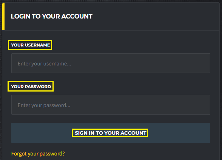222x160 pixels.
Task: Start password recovery via the yellow link
Action: pos(38,154)
